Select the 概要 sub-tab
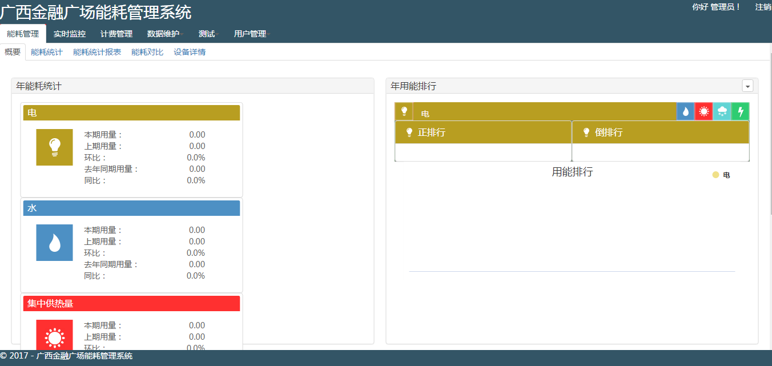Image resolution: width=772 pixels, height=366 pixels. point(13,52)
